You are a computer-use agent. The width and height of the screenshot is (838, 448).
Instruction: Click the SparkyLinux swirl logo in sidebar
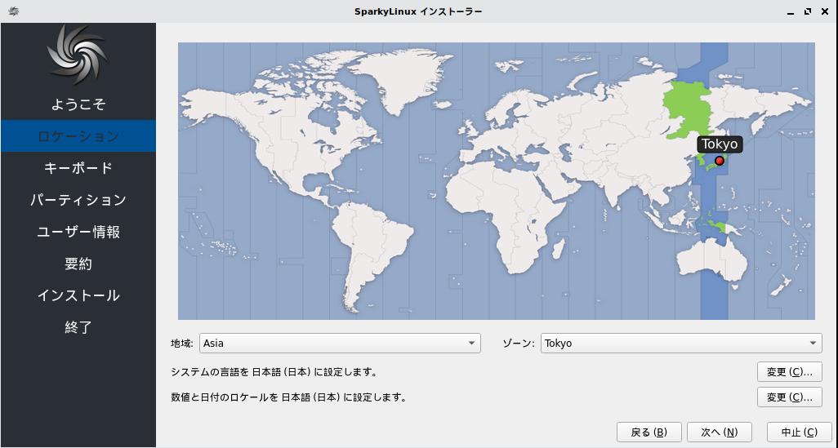click(x=78, y=55)
